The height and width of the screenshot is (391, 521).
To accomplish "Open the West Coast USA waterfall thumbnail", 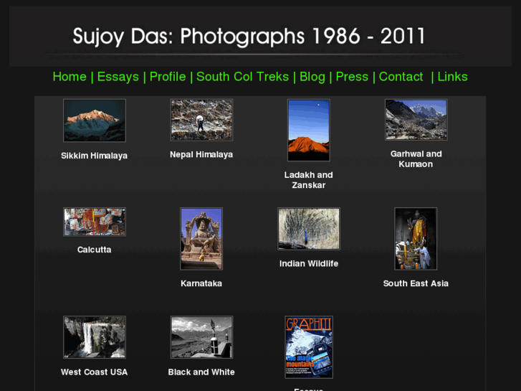I will (95, 337).
